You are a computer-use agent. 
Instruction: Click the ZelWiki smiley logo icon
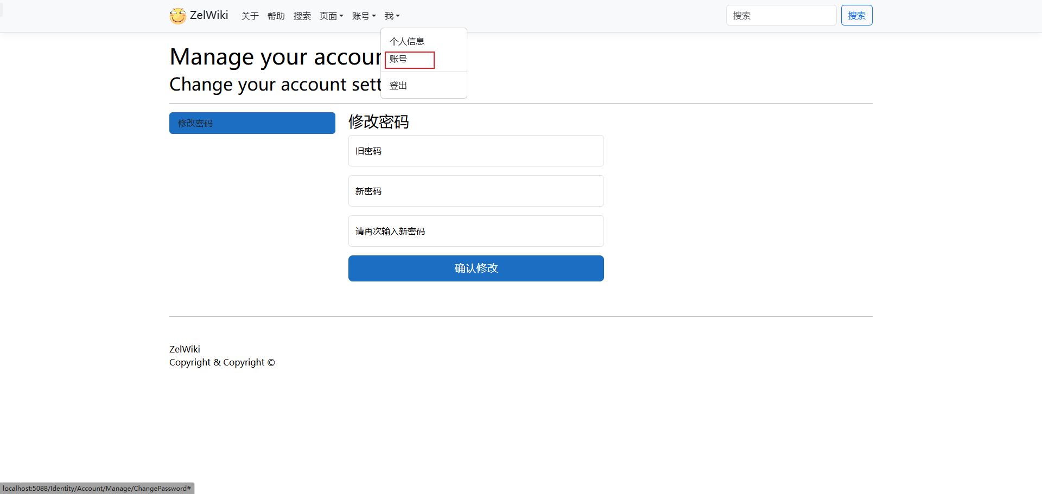pyautogui.click(x=177, y=16)
